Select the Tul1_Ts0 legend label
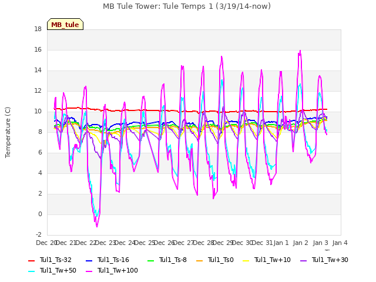 coord(221,260)
